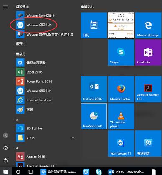Open the Outlook 2016 tile
Screen dimensions: 162x175
click(x=94, y=89)
